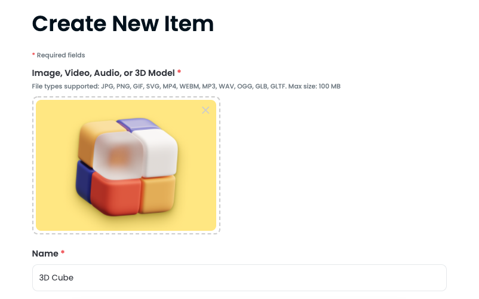Place cursor in the 3D Cube text
The height and width of the screenshot is (299, 479).
click(56, 277)
